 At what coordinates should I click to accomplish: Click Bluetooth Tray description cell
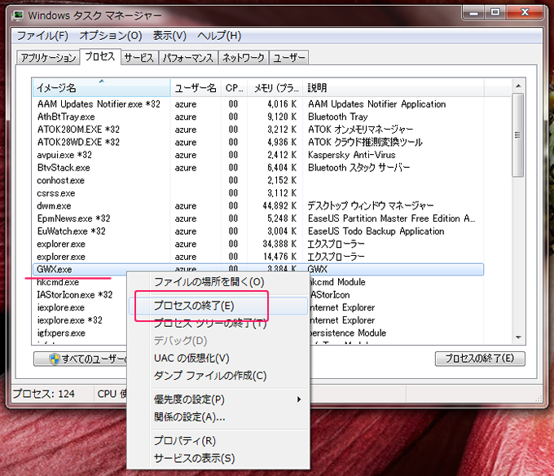338,117
